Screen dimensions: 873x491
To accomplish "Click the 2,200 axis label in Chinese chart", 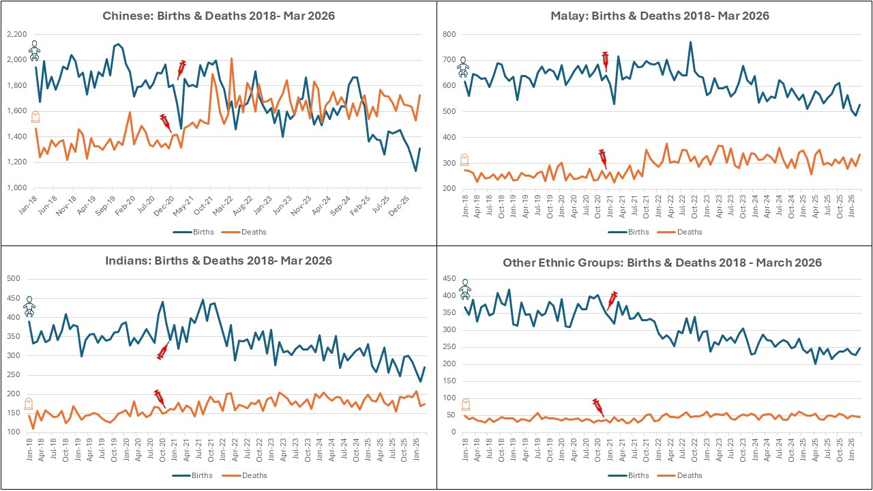I will tap(16, 34).
